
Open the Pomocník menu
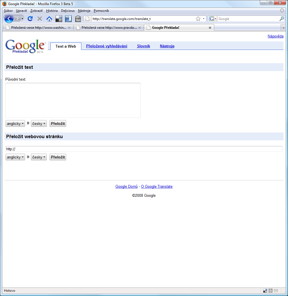(x=101, y=11)
